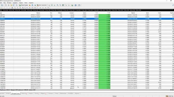This screenshot has width=174, height=97.
Task: Sort by the Тип column header
Action: (x=51, y=13)
